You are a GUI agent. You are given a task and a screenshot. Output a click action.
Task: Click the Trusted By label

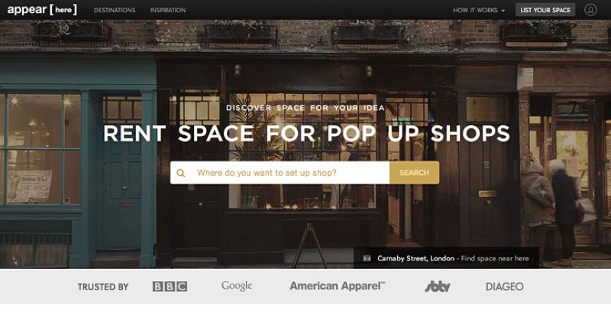[x=103, y=287]
